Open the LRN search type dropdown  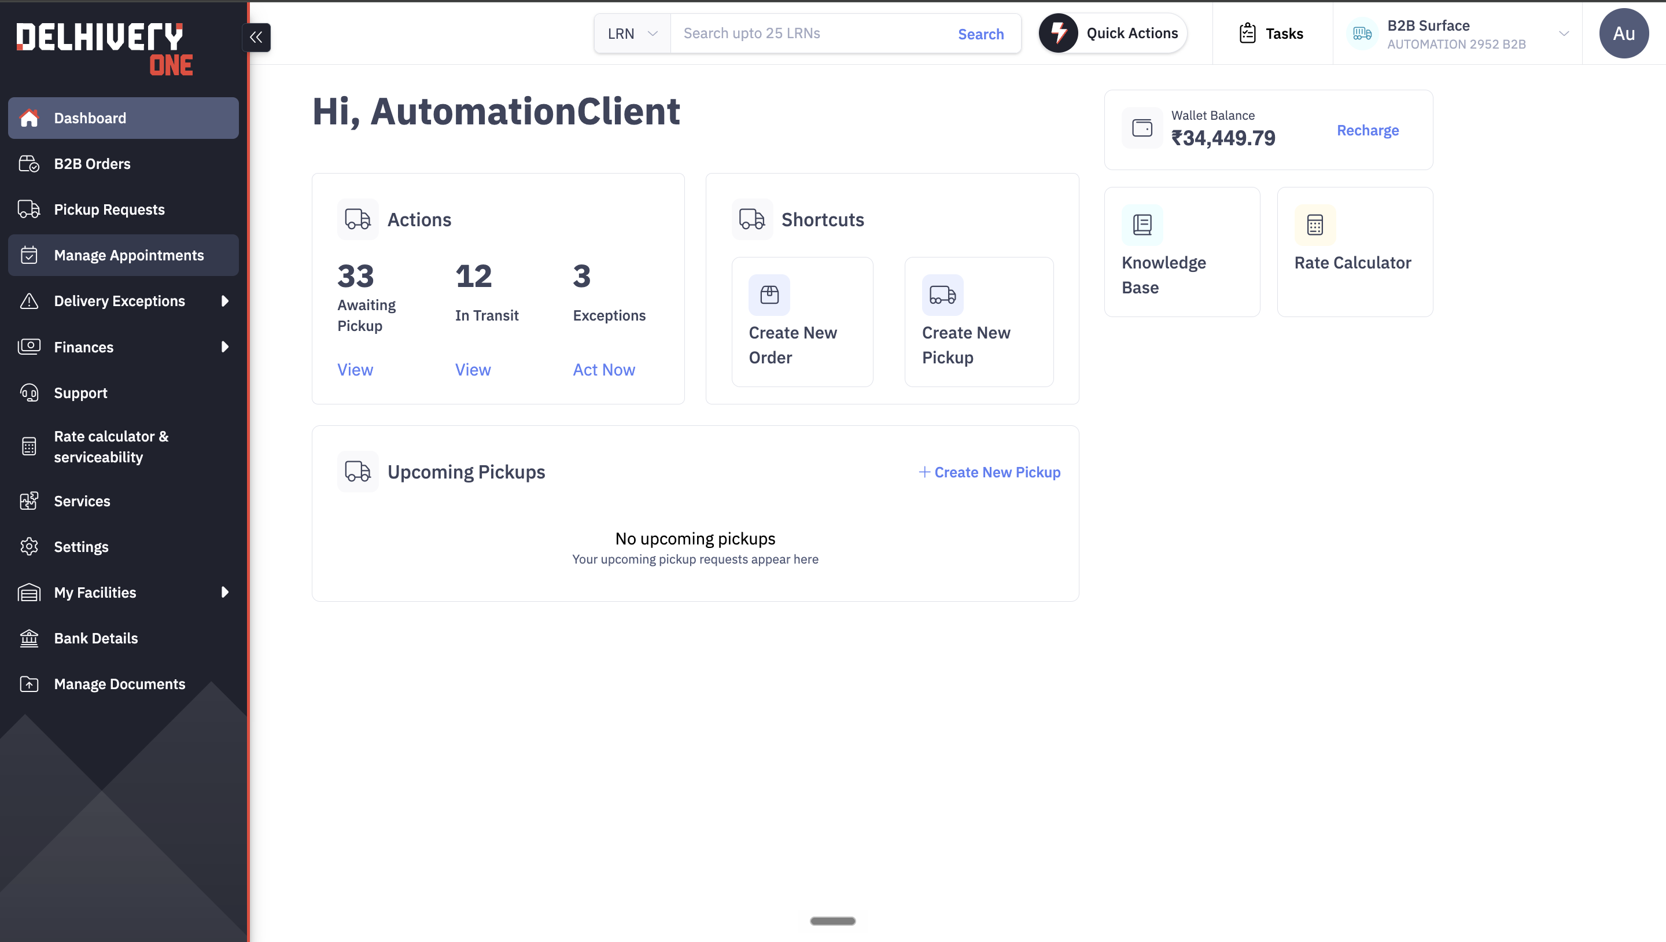tap(632, 34)
